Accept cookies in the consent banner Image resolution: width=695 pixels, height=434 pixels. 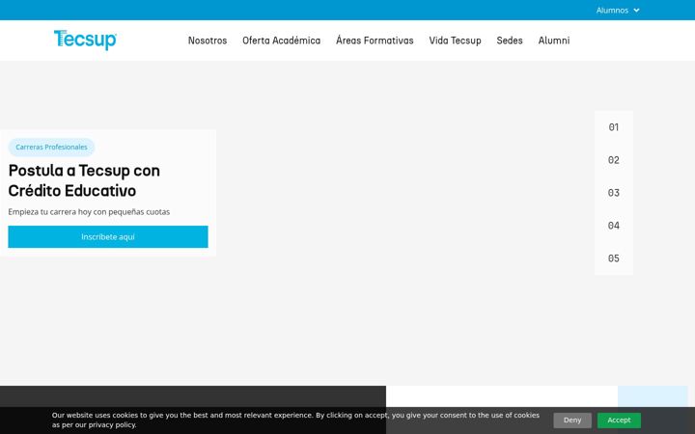tap(619, 420)
